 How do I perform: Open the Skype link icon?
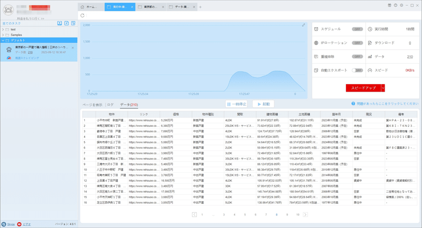click(4, 224)
